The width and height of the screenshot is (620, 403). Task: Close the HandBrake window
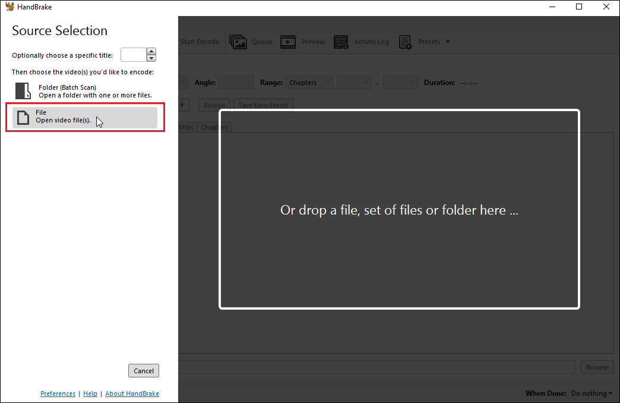(606, 7)
